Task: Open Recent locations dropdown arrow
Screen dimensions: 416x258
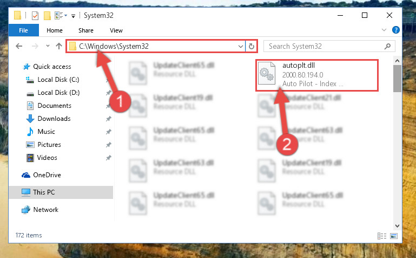Action: 48,46
